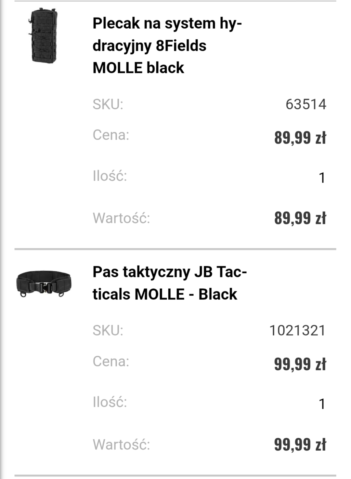Viewport: 351px width, 479px height.
Task: Click the Cena label for the 8Fields backpack
Action: (111, 135)
